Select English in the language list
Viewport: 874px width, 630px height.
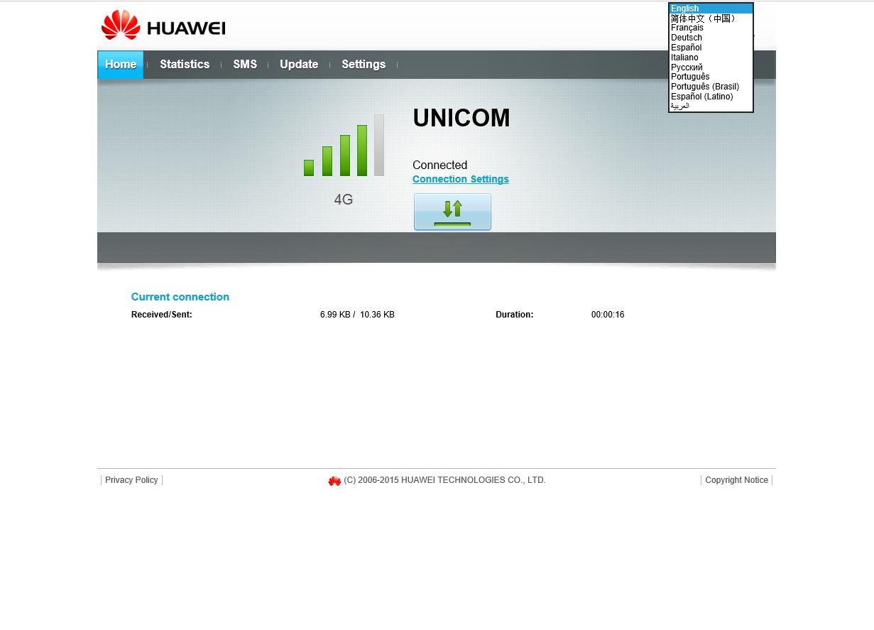coord(711,9)
